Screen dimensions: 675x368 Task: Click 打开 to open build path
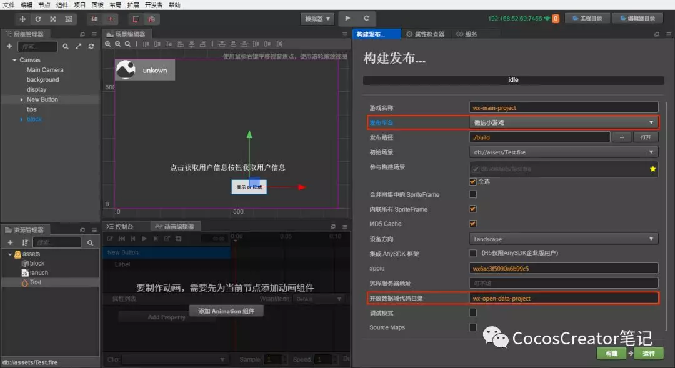point(645,137)
